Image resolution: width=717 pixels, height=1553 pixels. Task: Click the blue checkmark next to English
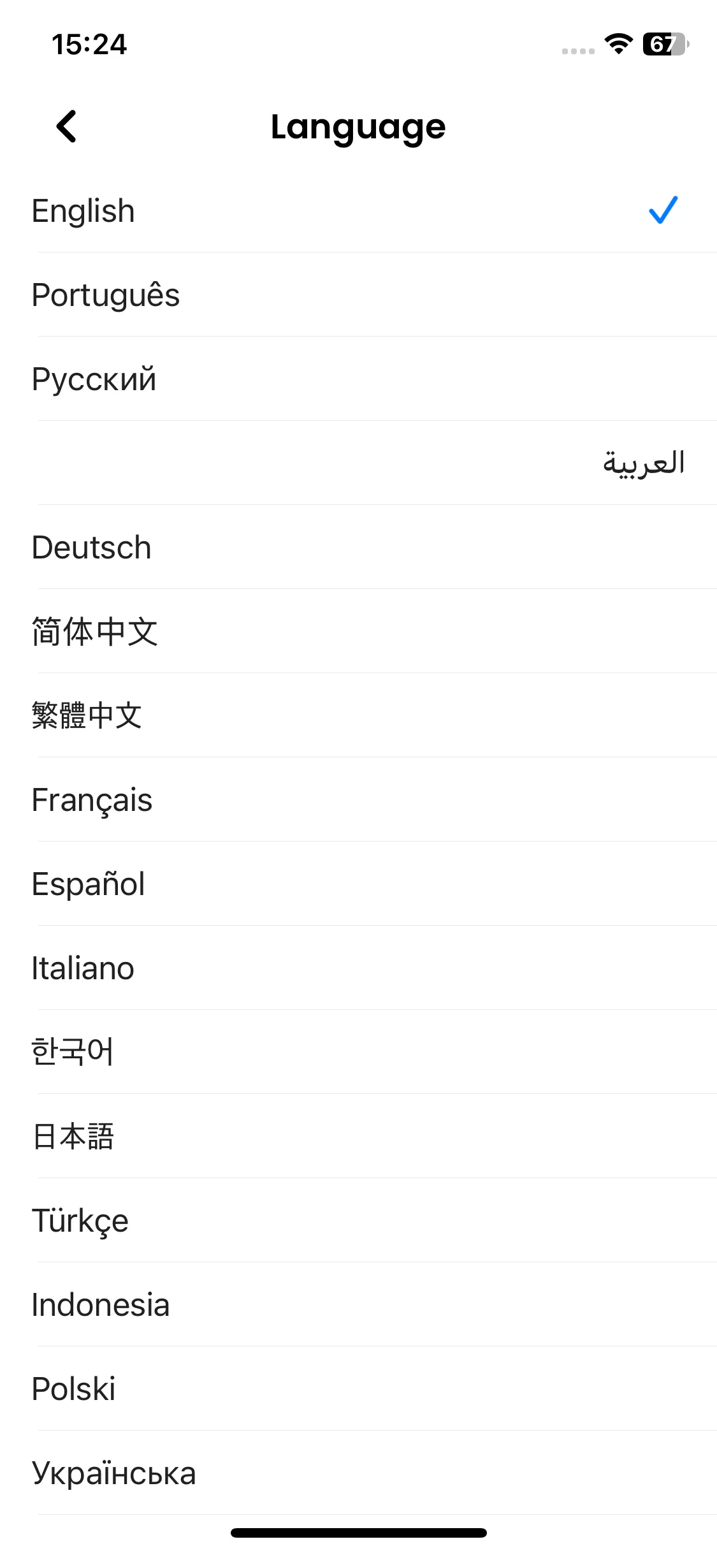coord(663,210)
